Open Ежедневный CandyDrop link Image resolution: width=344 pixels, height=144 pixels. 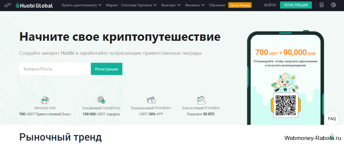point(101,108)
